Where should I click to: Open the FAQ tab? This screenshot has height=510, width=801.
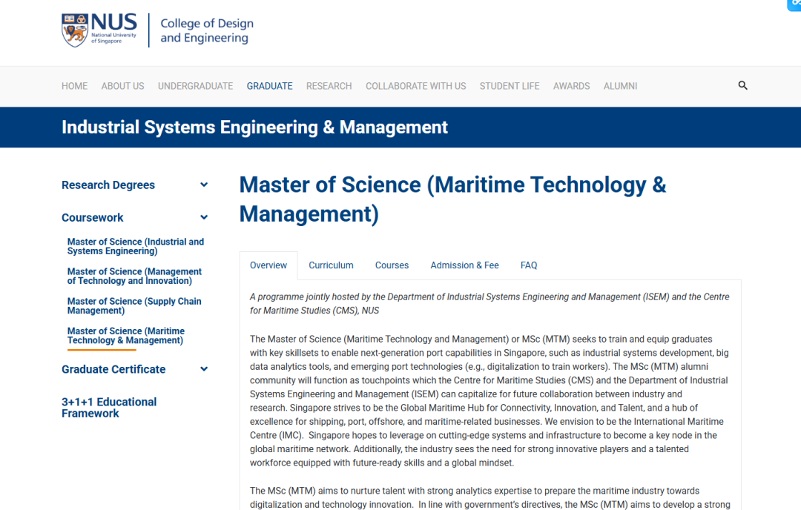pos(529,265)
